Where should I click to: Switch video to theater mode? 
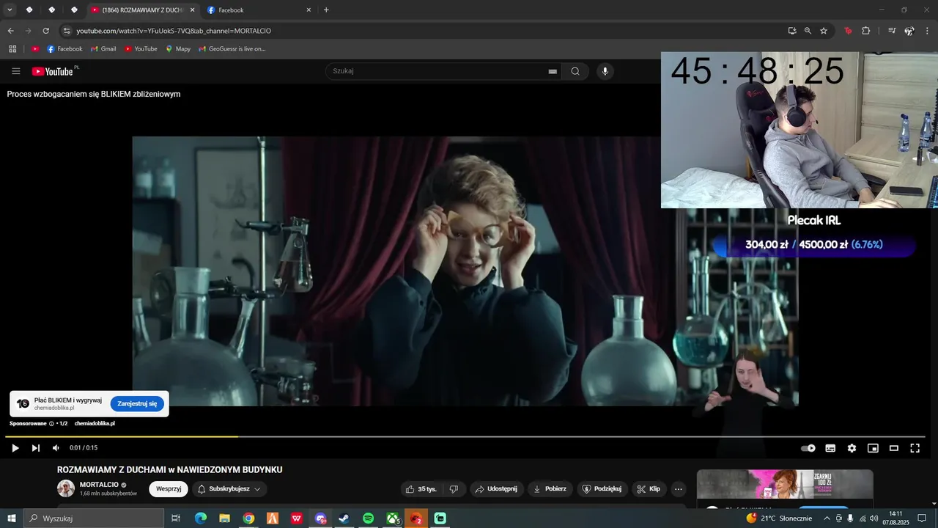(x=894, y=448)
